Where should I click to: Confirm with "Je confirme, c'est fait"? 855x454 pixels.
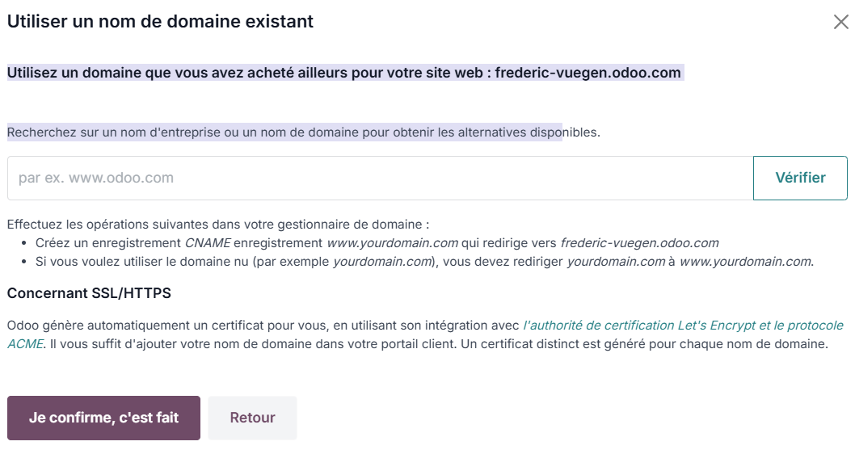coord(103,418)
